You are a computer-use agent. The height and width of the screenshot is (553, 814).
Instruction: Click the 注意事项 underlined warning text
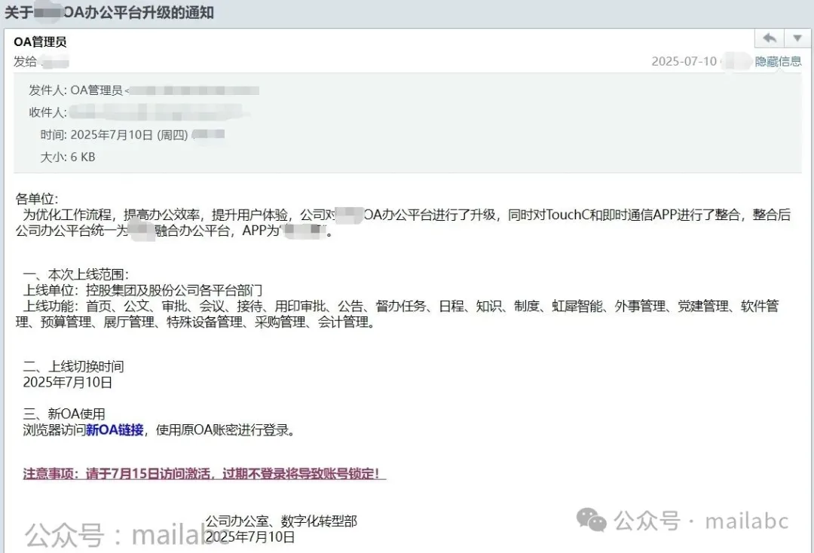tap(204, 474)
